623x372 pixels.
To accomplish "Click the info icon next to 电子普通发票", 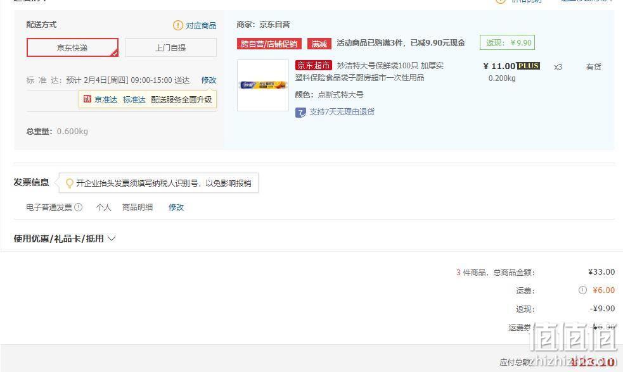I will [79, 207].
